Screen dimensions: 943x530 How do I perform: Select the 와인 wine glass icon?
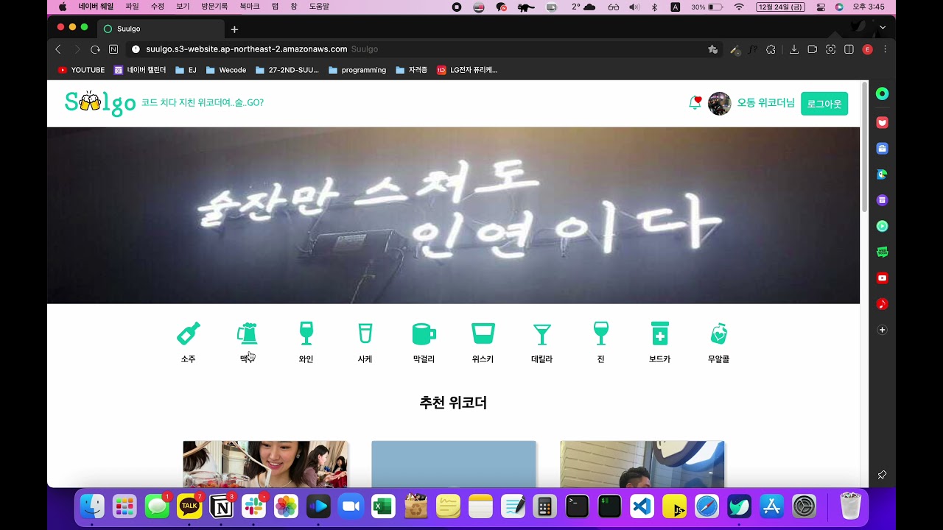[x=306, y=334]
